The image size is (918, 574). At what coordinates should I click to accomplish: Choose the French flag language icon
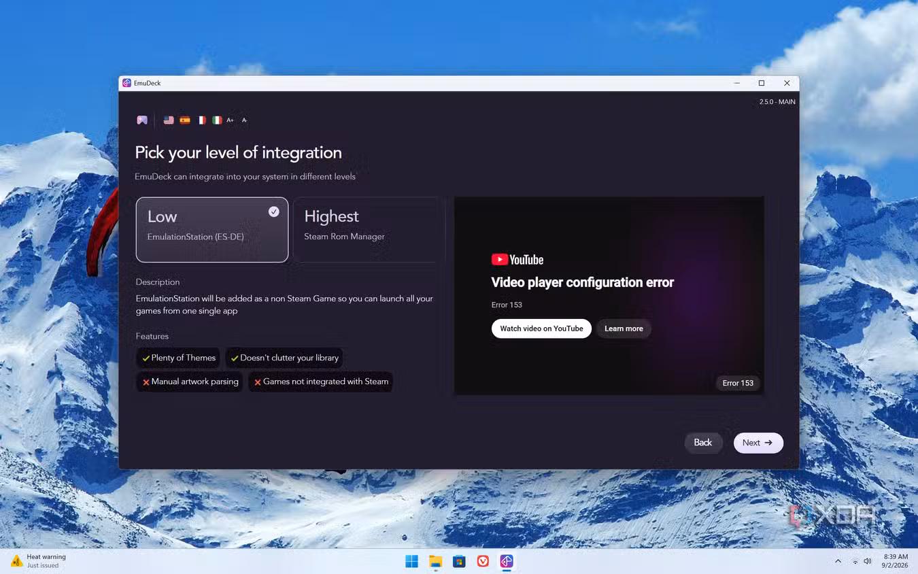(x=201, y=120)
